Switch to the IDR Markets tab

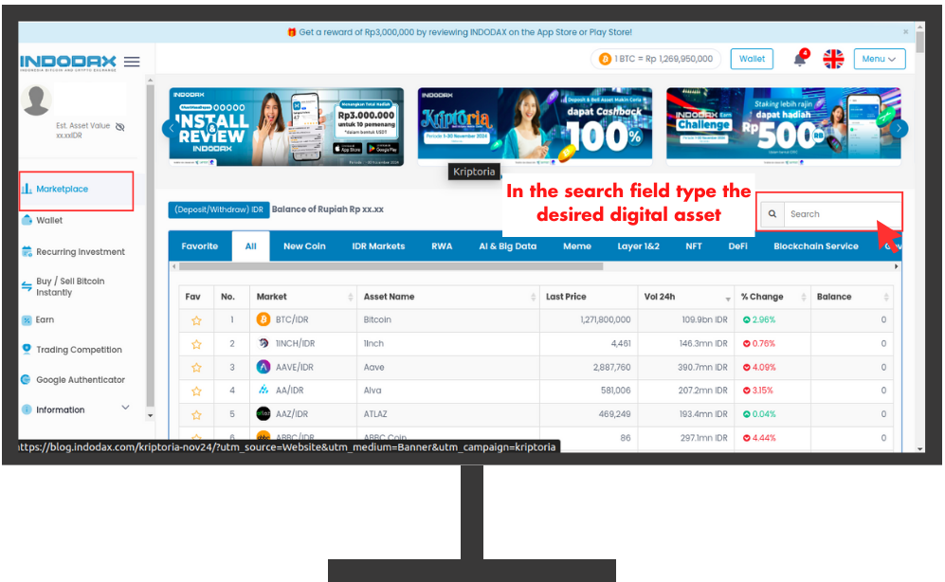[x=378, y=246]
